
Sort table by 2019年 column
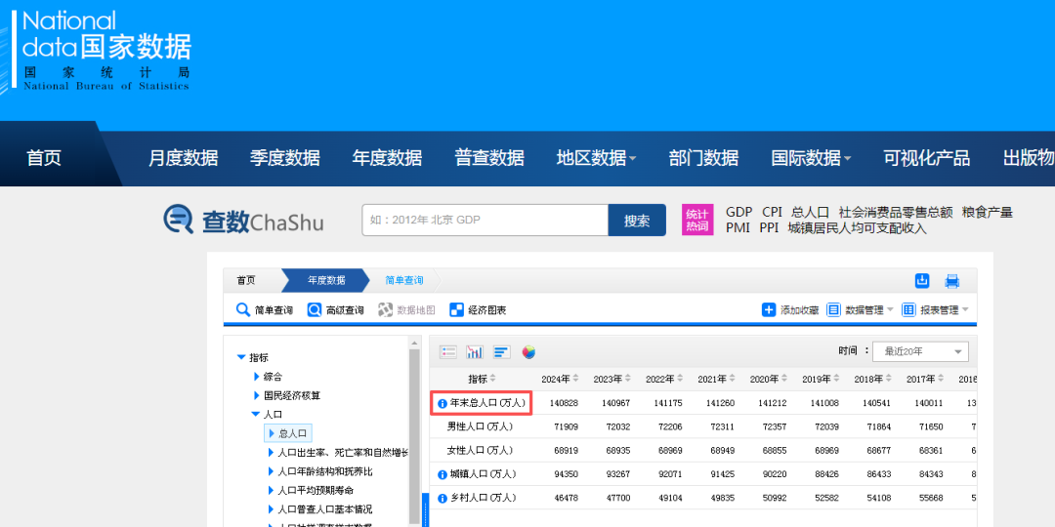tap(836, 379)
